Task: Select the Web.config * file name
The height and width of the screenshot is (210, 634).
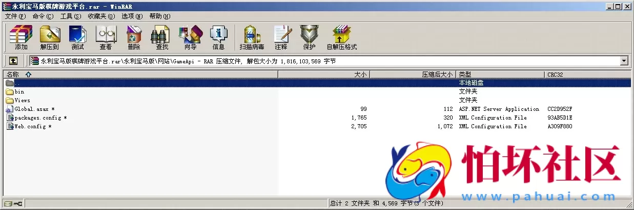Action: click(33, 126)
